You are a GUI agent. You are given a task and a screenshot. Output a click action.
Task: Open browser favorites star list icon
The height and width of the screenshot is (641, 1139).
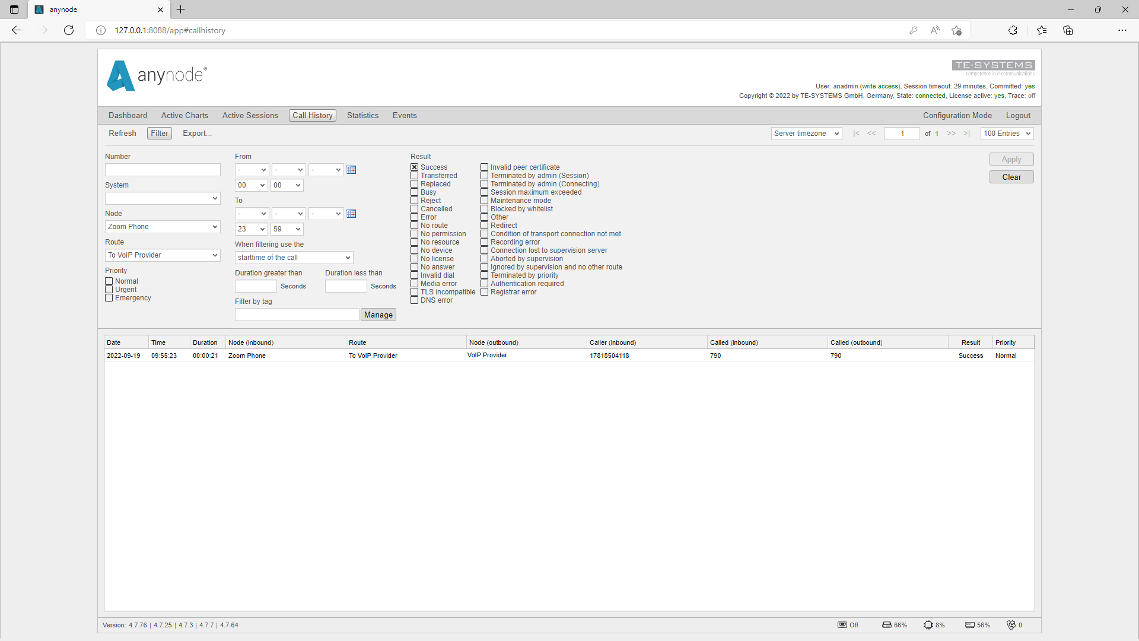pyautogui.click(x=1042, y=30)
